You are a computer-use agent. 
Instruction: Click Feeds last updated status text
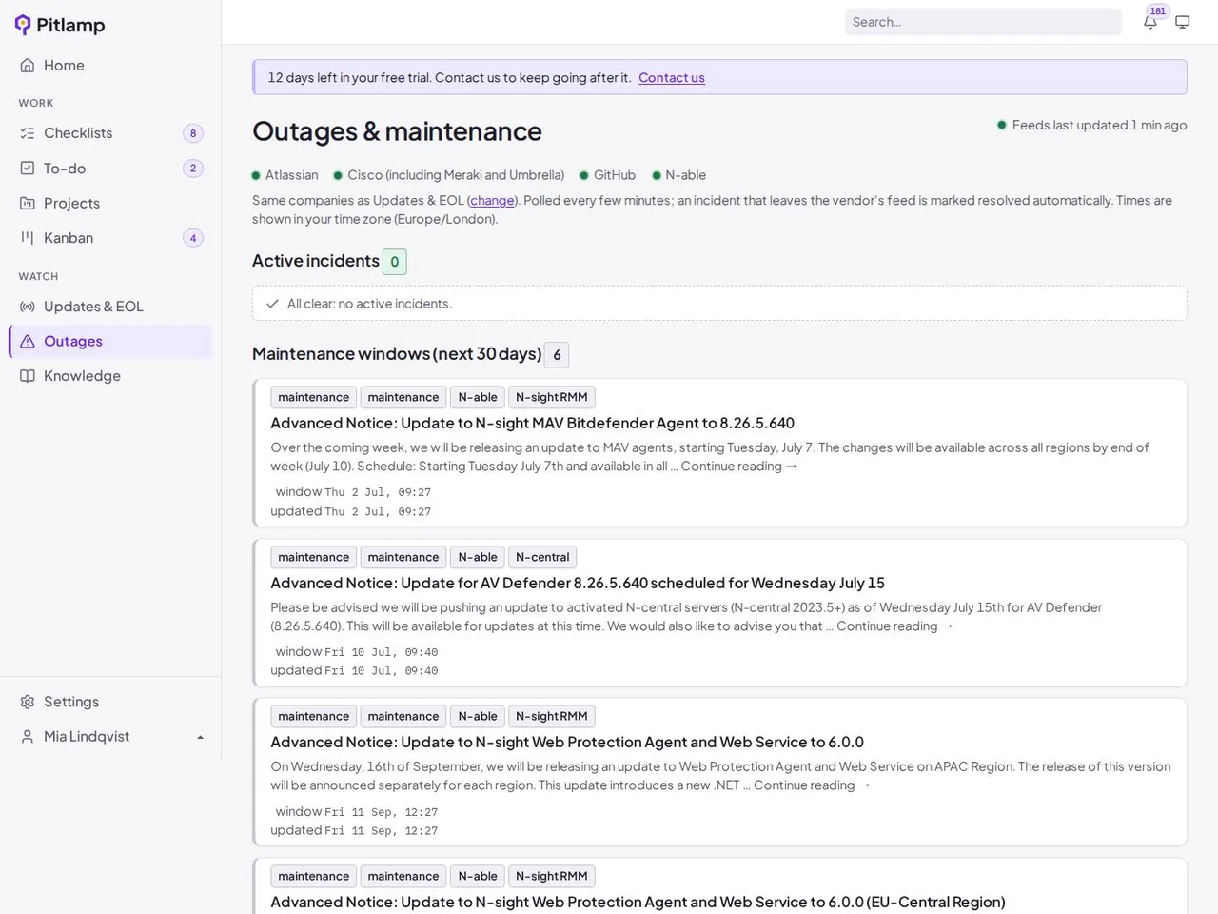pyautogui.click(x=1099, y=125)
